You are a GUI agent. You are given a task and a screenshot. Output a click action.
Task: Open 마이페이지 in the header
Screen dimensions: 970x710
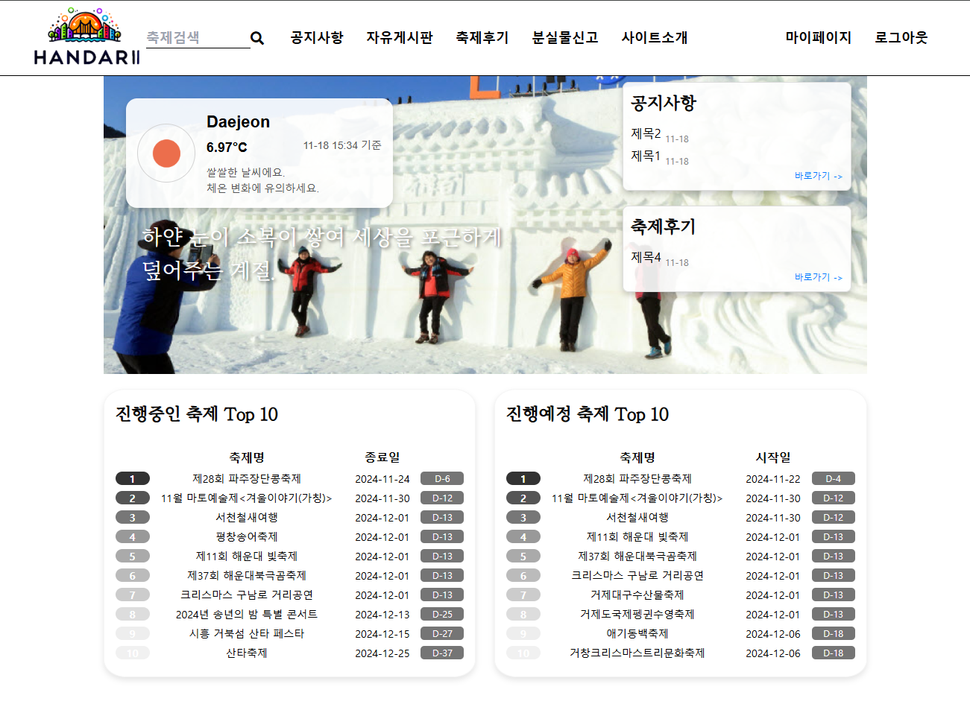coord(819,37)
